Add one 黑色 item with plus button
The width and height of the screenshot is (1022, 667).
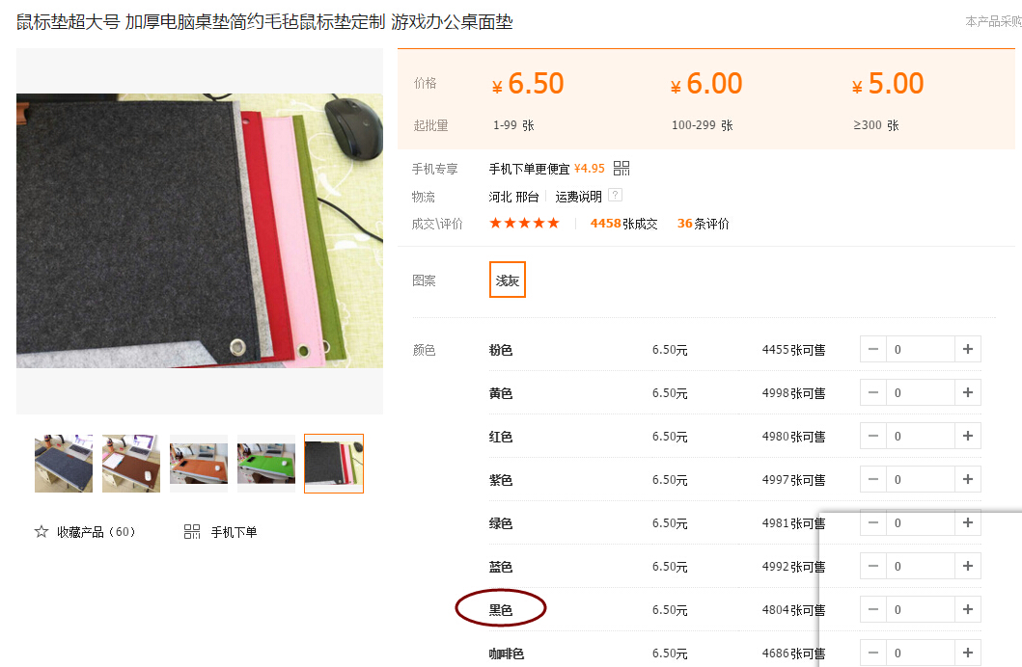(x=968, y=610)
